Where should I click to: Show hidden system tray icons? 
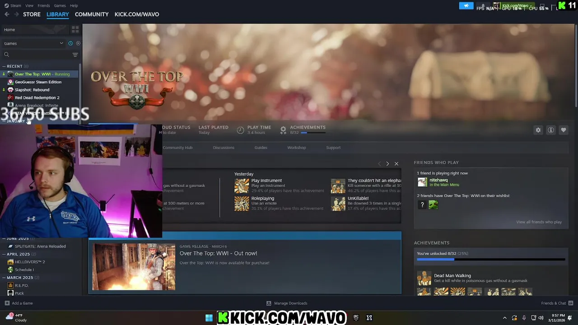coord(504,318)
